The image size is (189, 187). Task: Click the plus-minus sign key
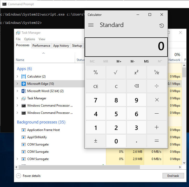[96, 141]
